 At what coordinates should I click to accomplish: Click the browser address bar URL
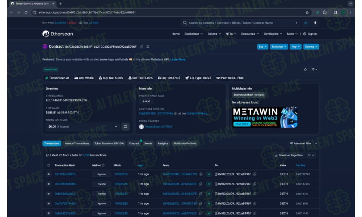(87, 12)
